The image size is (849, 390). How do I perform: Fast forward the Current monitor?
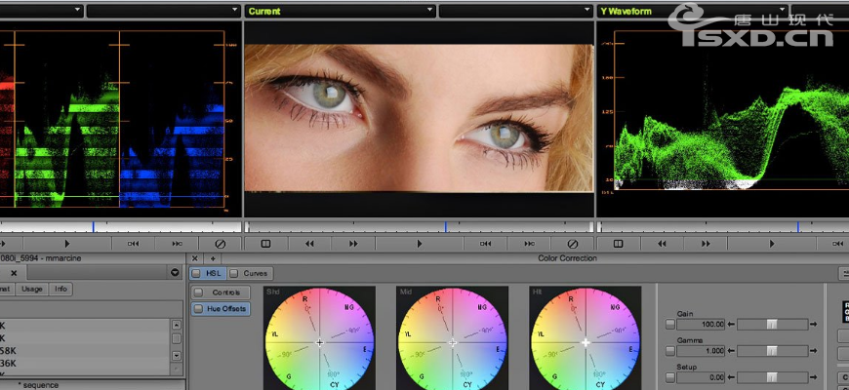click(x=353, y=244)
